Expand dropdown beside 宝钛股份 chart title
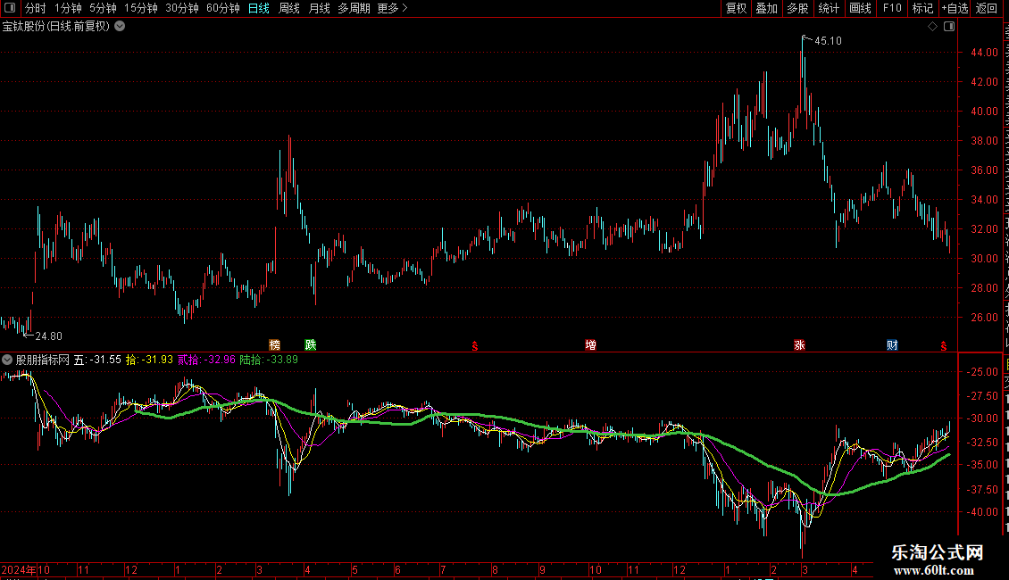This screenshot has height=580, width=1009. tap(120, 27)
